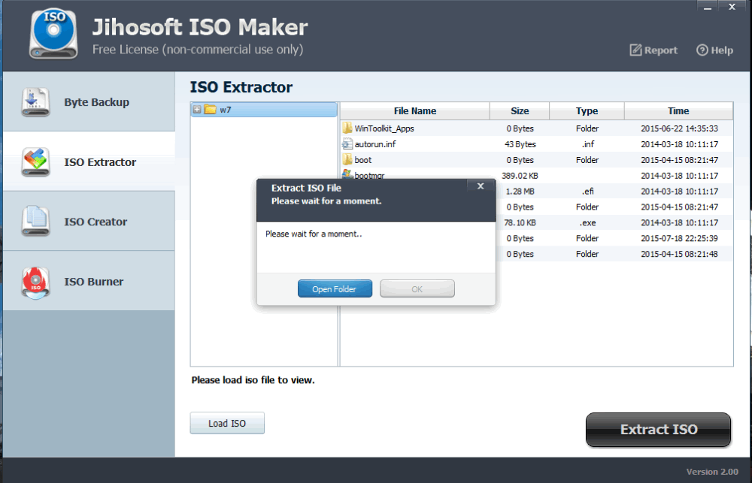Click the disabled OK button
This screenshot has width=752, height=483.
tap(417, 288)
